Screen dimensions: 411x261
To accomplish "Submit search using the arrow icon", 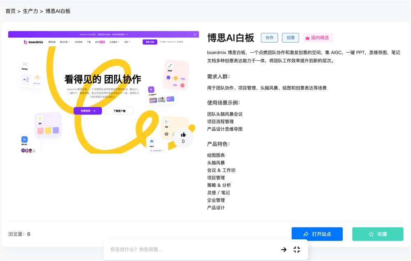I will point(284,249).
